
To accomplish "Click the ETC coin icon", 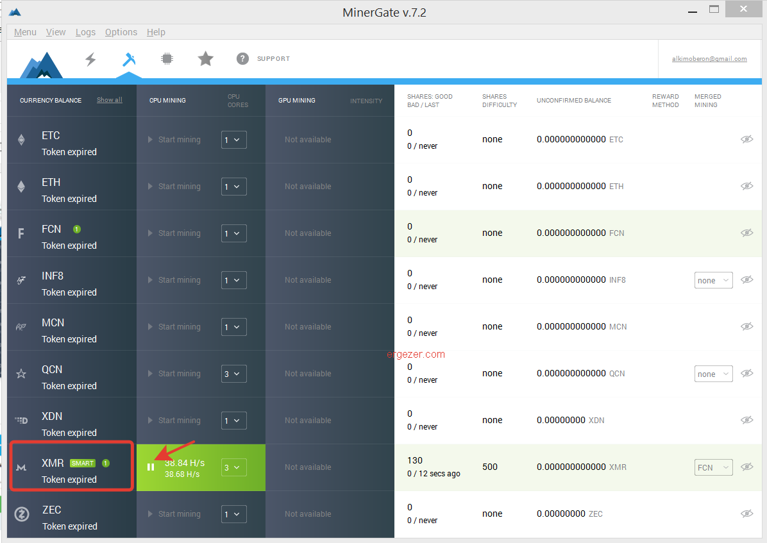I will click(x=21, y=140).
